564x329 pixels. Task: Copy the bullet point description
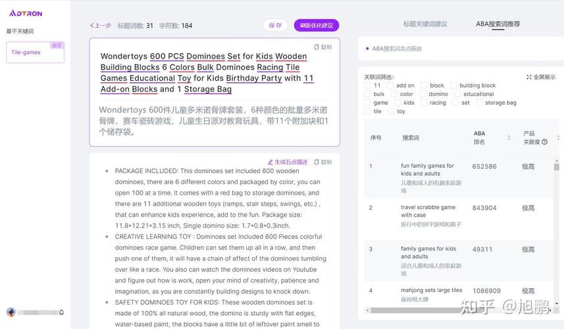[x=323, y=162]
